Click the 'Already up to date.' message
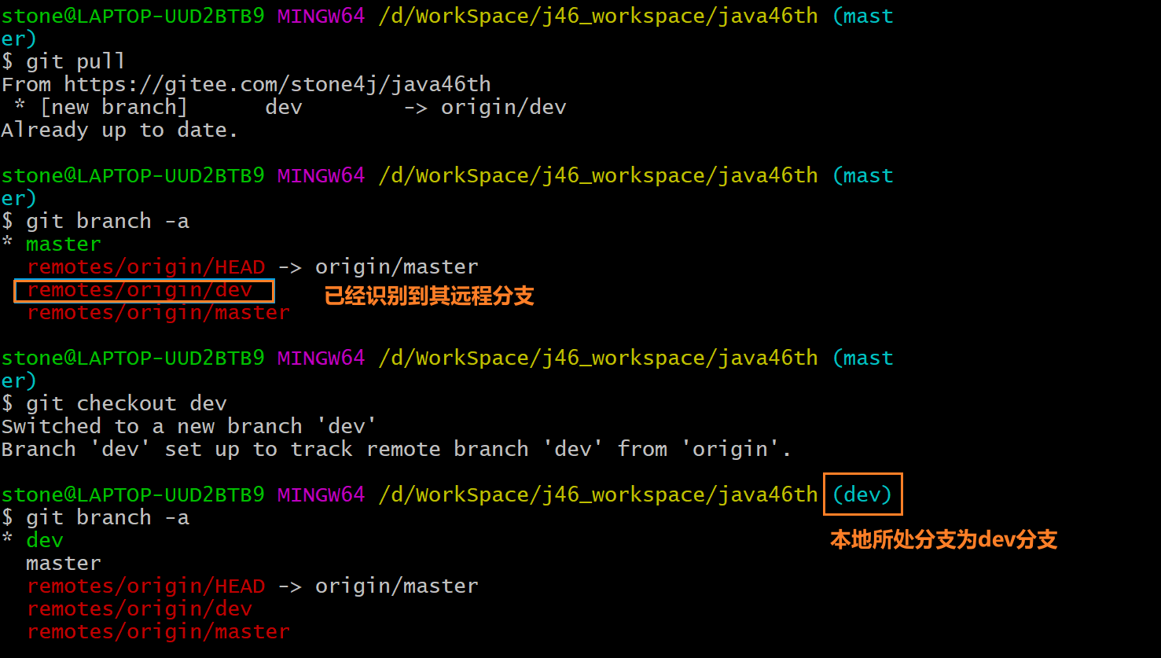 [119, 130]
